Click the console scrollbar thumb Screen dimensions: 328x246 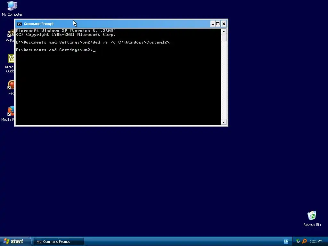pos(224,38)
